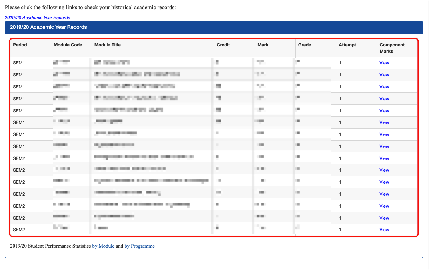
Task: Open the 2019/20 Academic Year Records link
Action: point(37,18)
